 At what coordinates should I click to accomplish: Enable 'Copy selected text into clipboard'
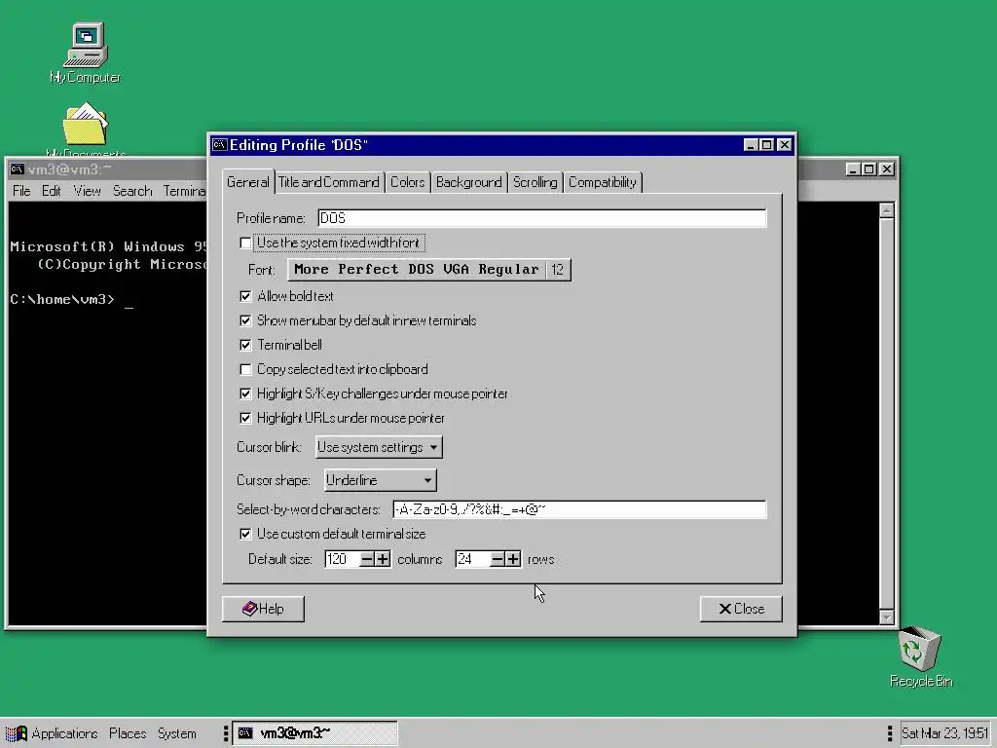point(245,369)
